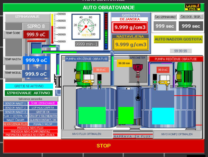
Task: Open the IZPIHAVANJE panel header
Action: (x=28, y=16)
